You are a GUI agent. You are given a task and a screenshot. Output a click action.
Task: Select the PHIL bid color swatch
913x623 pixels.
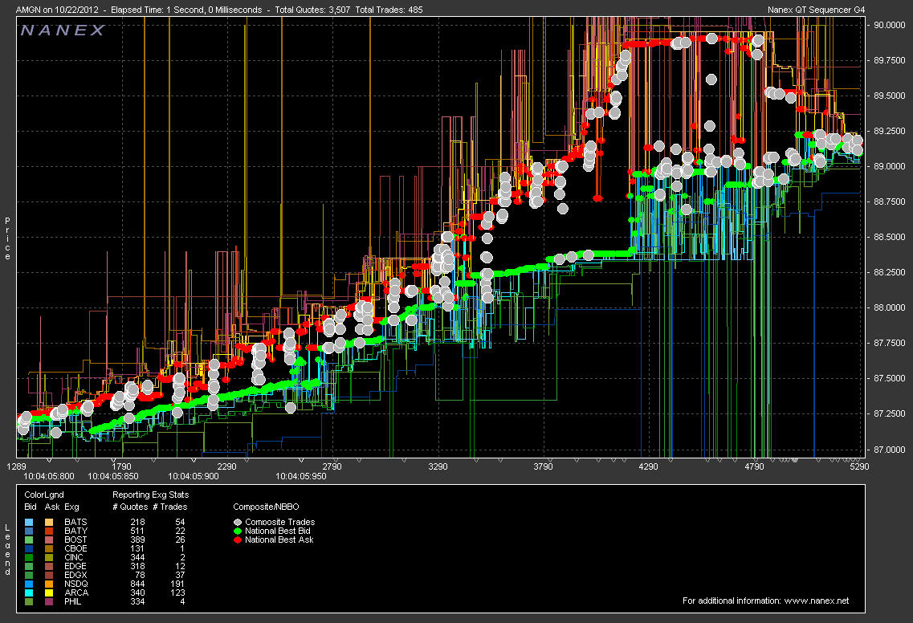(30, 601)
